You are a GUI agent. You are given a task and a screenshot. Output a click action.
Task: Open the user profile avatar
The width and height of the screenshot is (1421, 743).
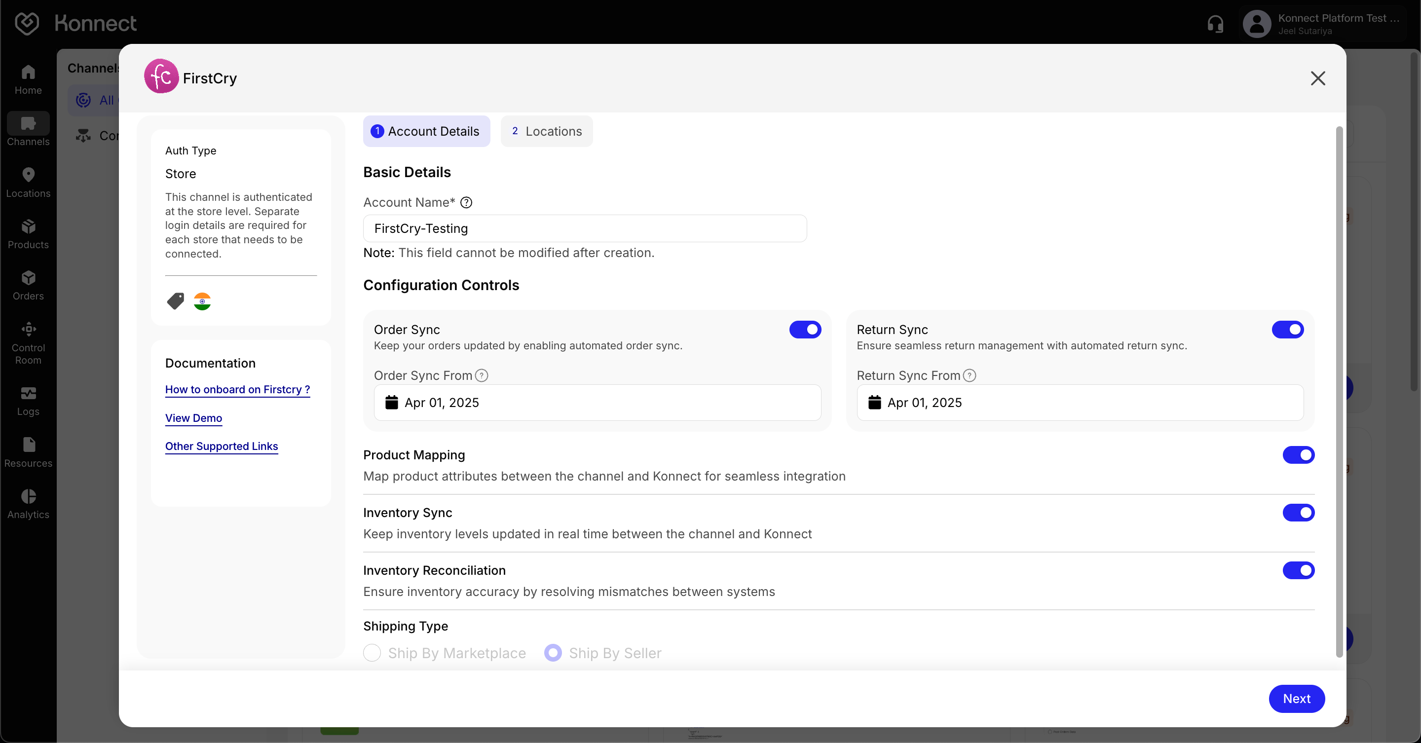[1257, 24]
